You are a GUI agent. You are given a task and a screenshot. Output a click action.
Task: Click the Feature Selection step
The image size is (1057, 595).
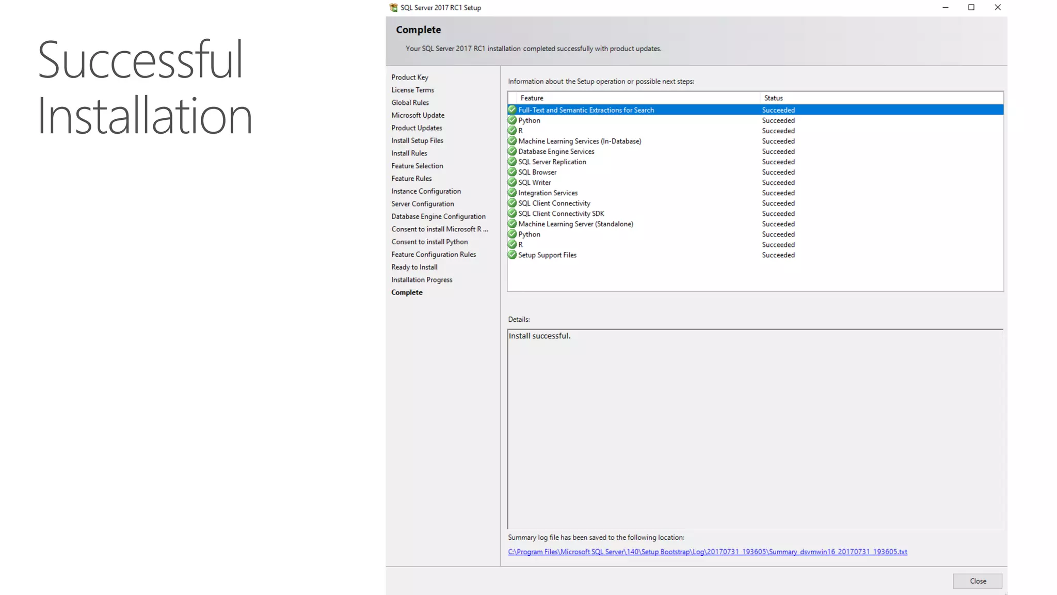tap(417, 166)
